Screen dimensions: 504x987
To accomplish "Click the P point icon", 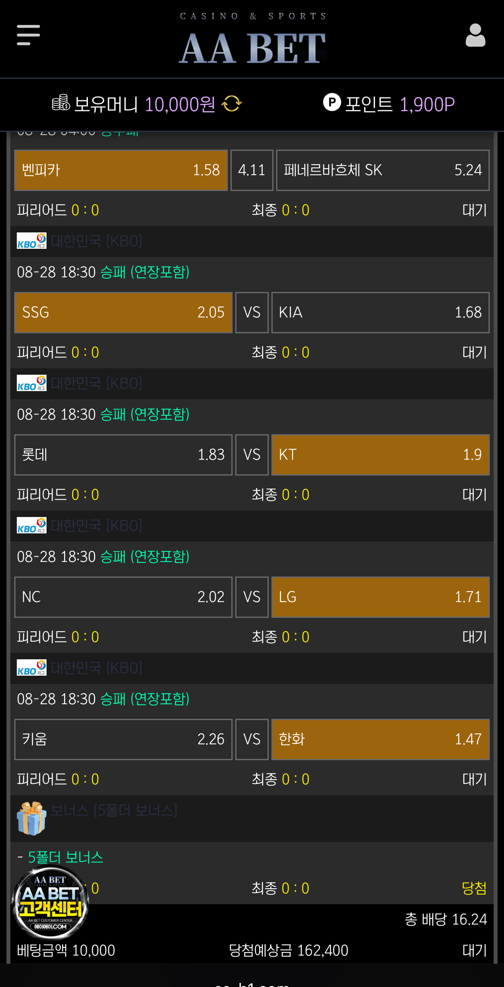I will [332, 103].
